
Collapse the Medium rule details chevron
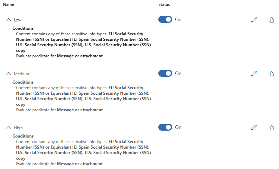coord(9,74)
